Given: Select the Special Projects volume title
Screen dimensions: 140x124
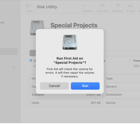Looking at the screenshot, I should click(74, 25).
